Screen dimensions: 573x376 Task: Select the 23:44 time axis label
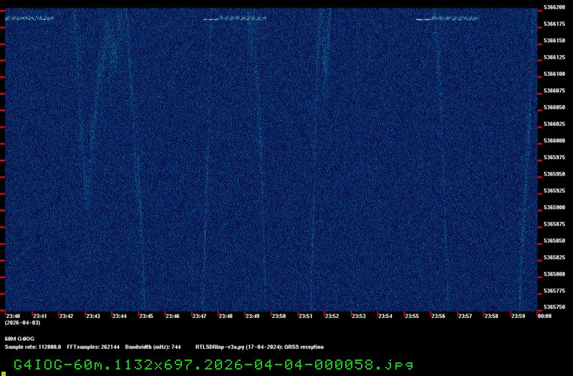(x=120, y=316)
